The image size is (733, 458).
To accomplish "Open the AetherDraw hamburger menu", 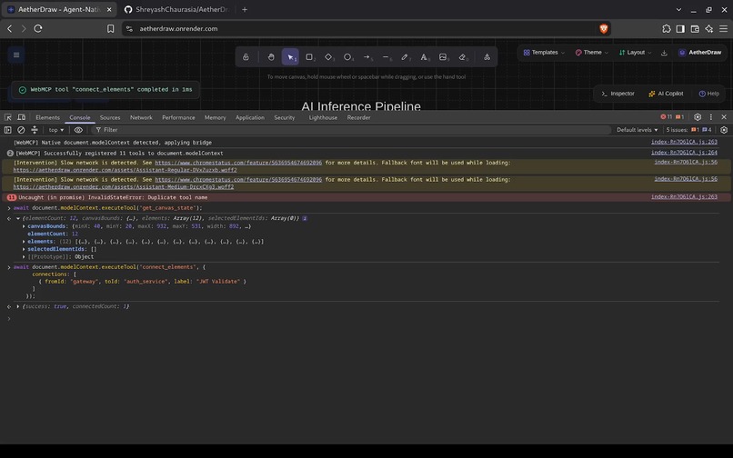I will coord(16,55).
